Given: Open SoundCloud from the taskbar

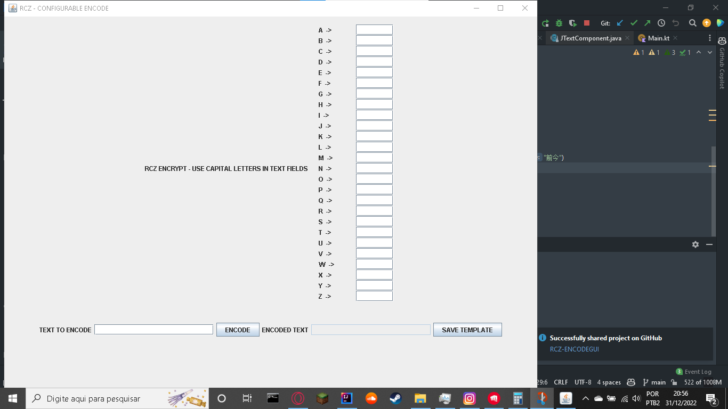Looking at the screenshot, I should 371,398.
